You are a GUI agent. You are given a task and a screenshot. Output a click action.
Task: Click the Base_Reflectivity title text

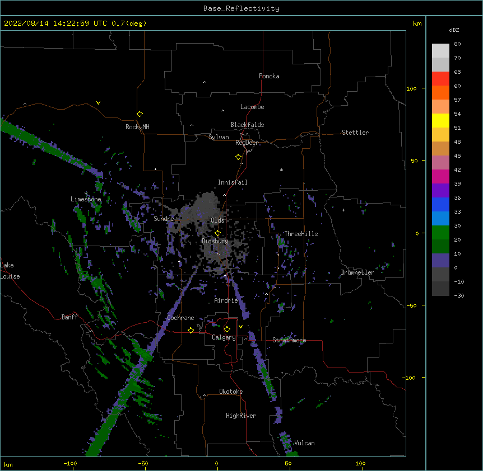point(241,8)
